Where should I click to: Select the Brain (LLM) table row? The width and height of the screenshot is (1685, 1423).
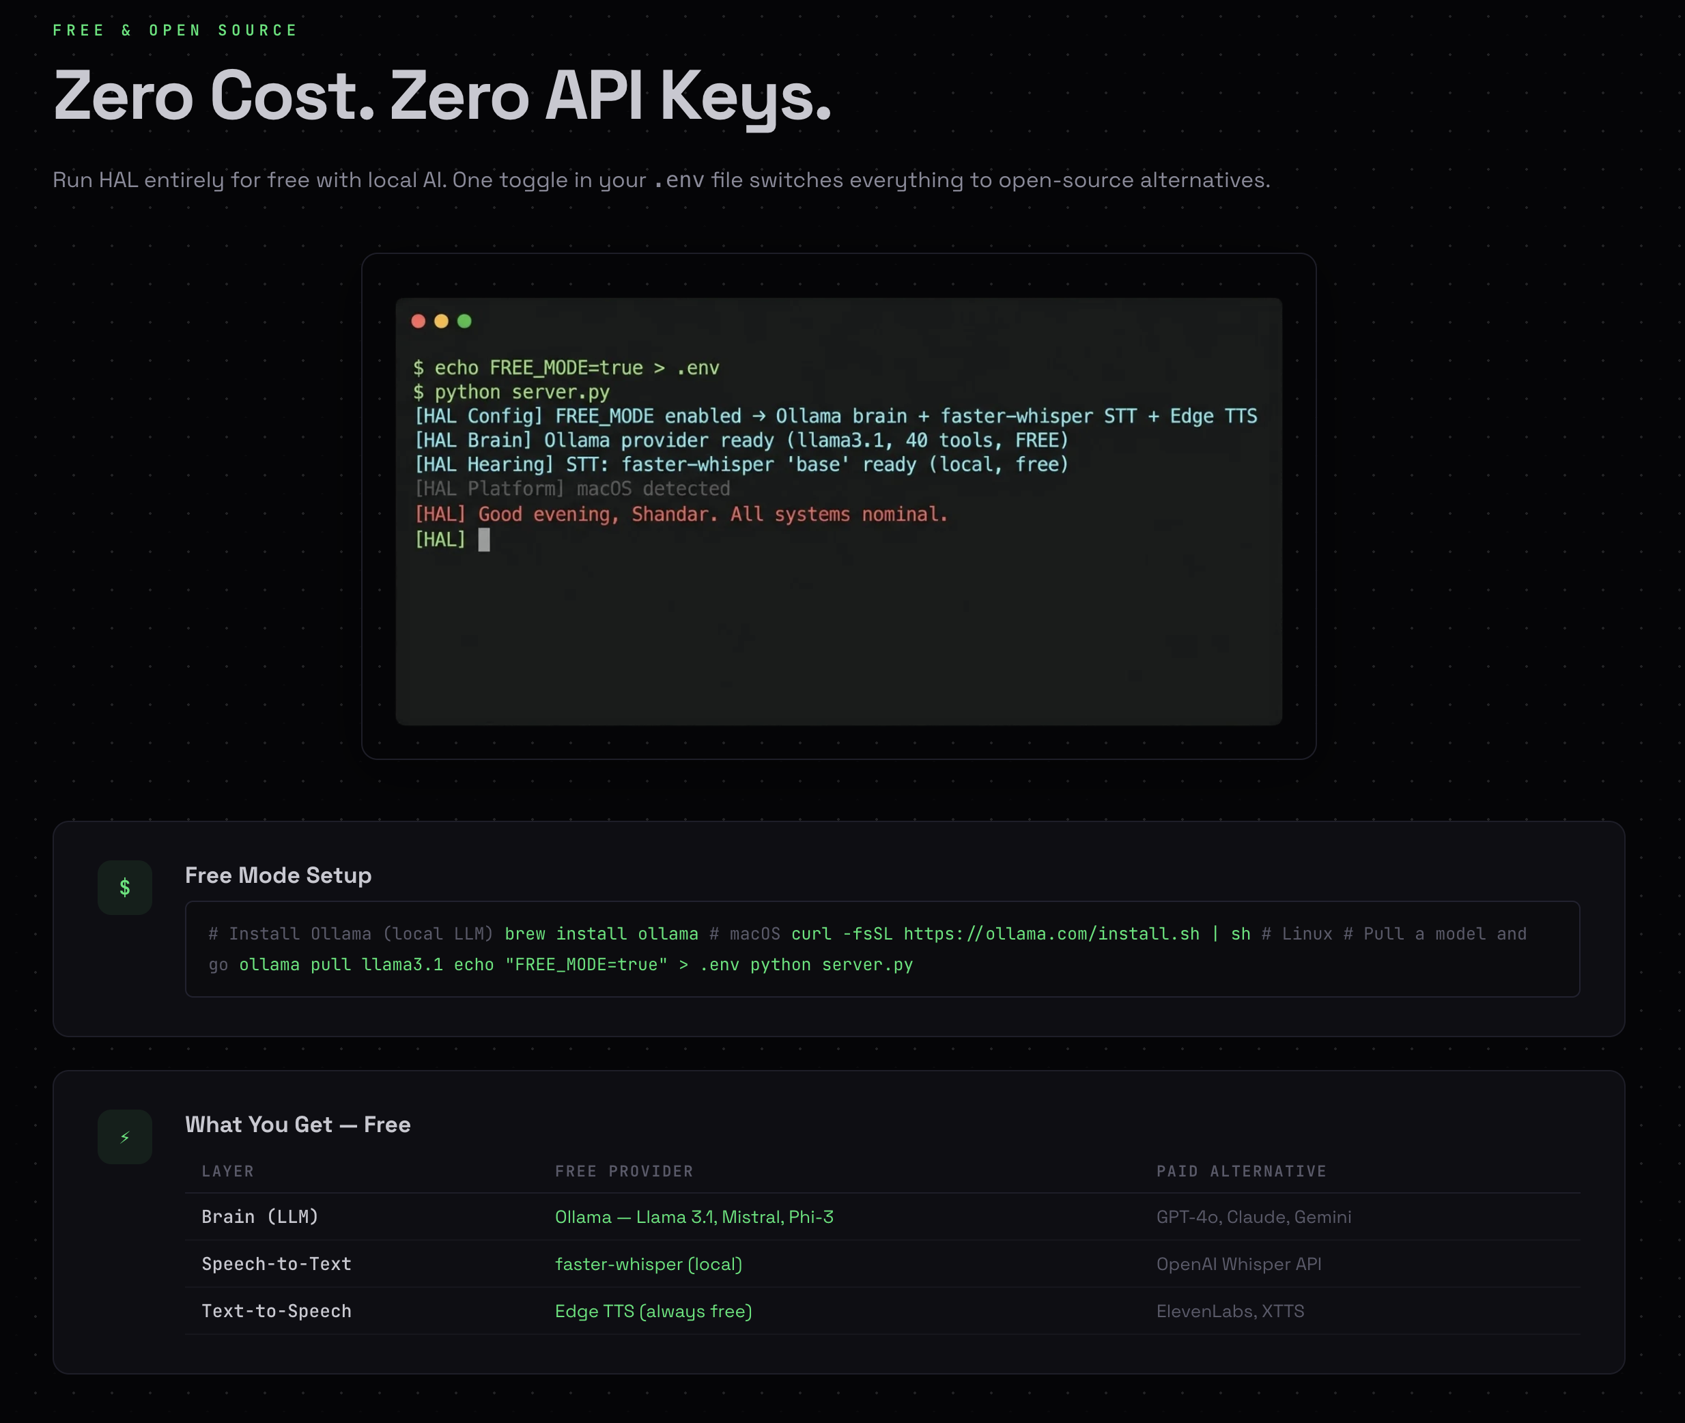tap(259, 1217)
